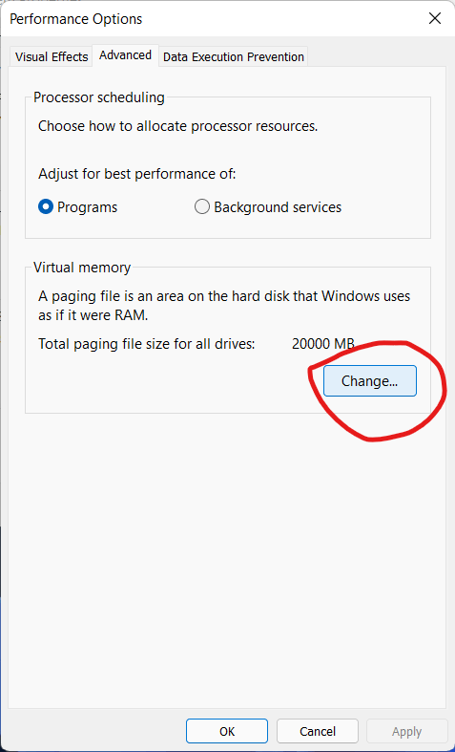Click the Total paging file size label
455x752 pixels.
click(147, 344)
